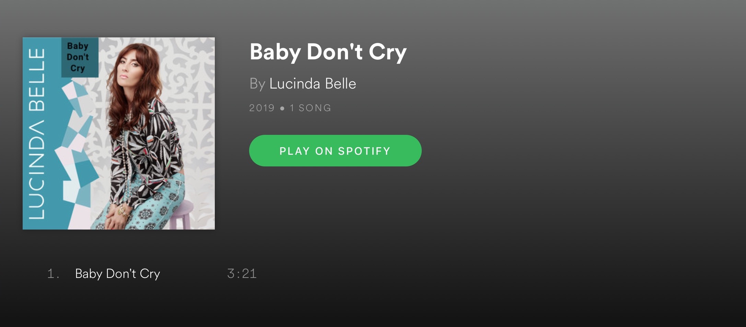
Task: Click the 1 SONG count label
Action: tap(311, 108)
